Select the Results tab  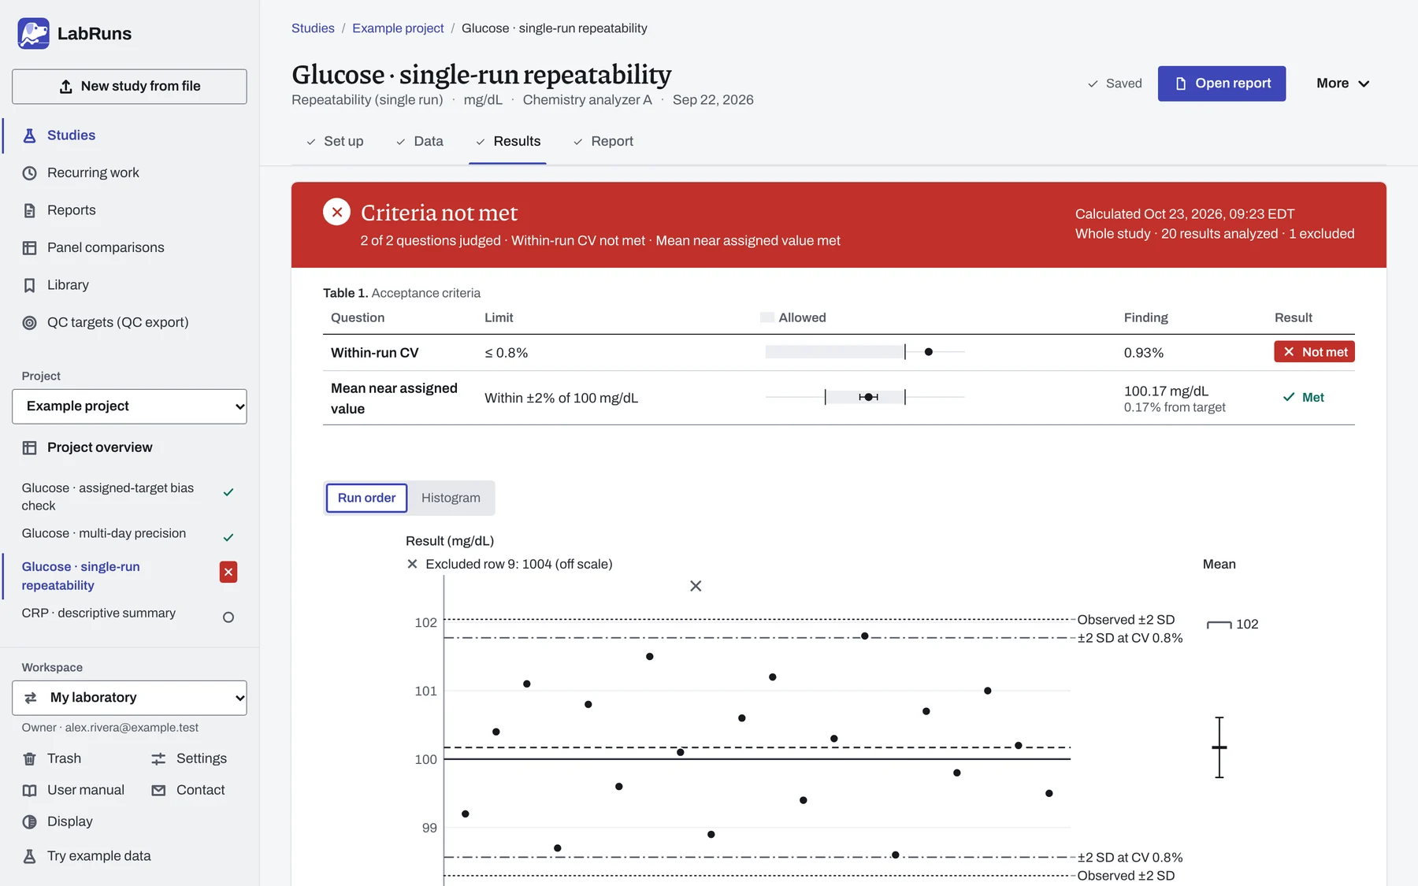(508, 142)
